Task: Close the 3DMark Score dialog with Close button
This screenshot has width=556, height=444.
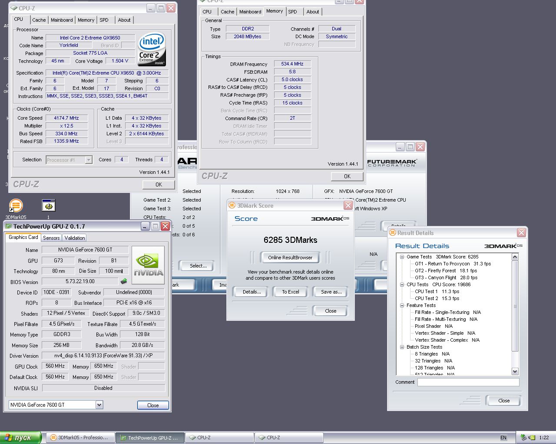Action: [331, 311]
